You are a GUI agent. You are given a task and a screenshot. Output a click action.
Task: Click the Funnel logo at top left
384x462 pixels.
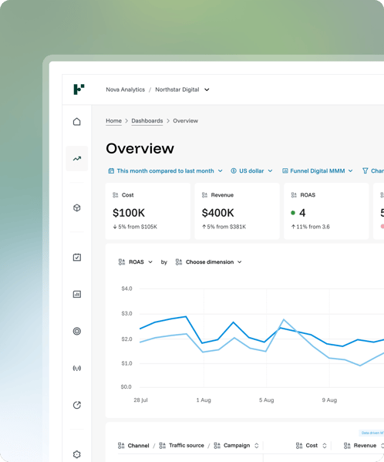click(x=79, y=89)
